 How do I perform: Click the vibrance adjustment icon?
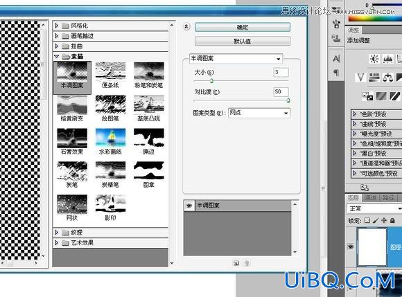[x=360, y=78]
